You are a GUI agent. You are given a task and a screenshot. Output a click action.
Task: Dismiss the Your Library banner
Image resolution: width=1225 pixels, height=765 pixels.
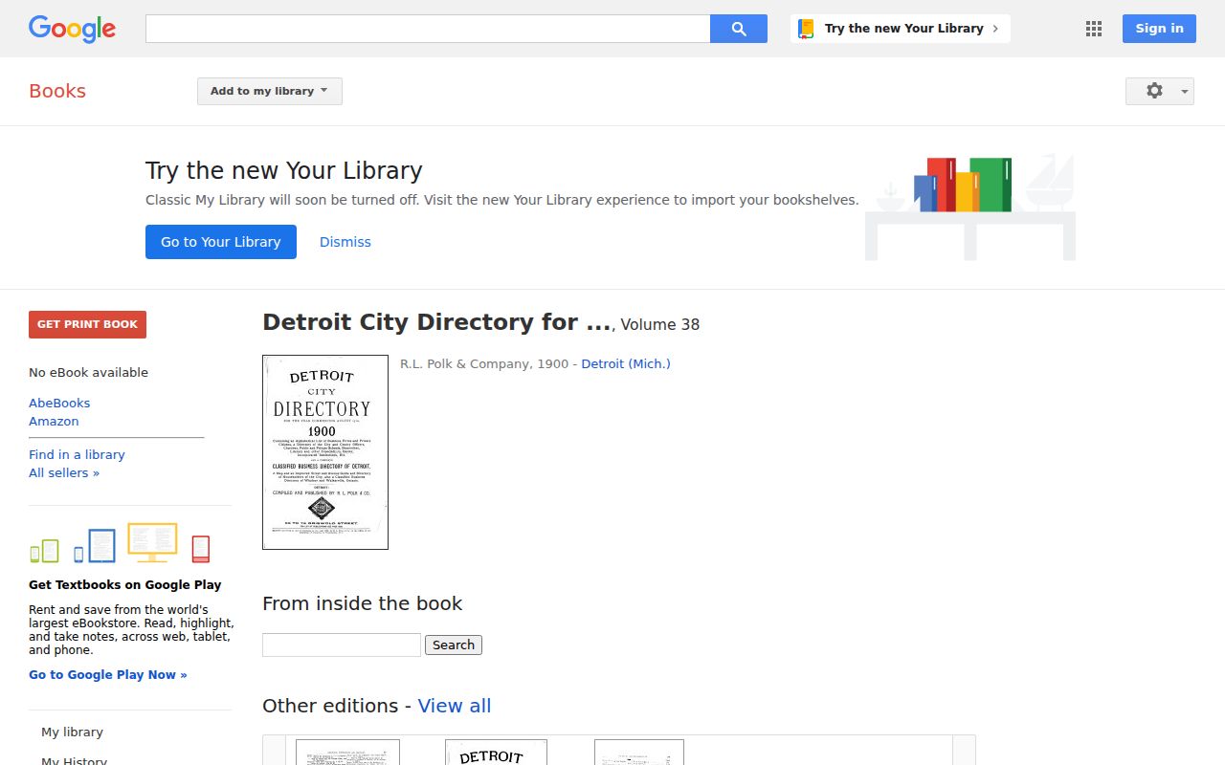345,242
